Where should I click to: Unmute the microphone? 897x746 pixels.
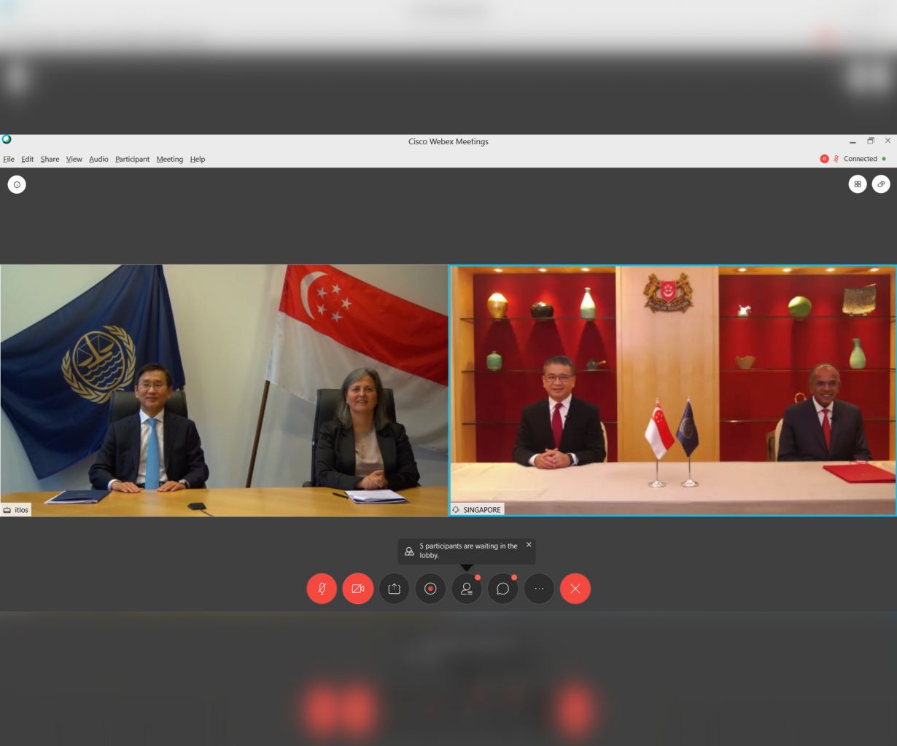pyautogui.click(x=322, y=589)
